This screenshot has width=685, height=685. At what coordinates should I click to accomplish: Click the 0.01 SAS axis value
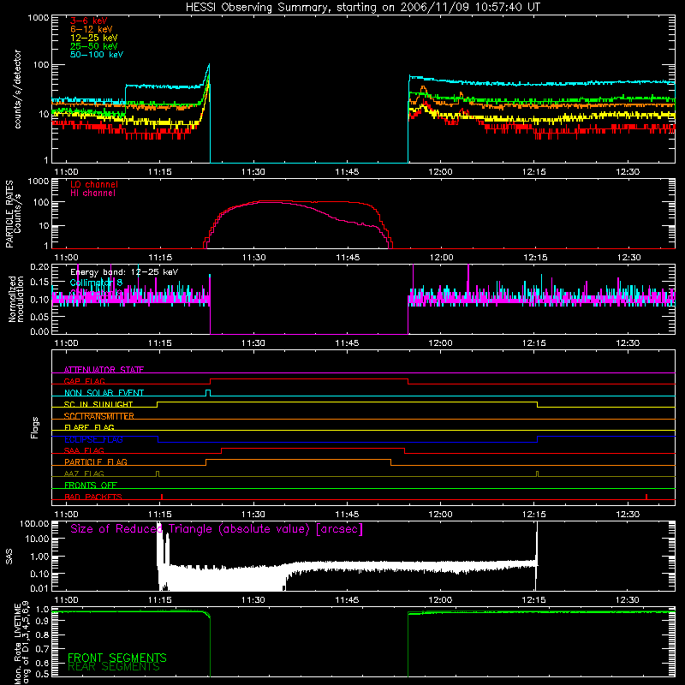39,588
